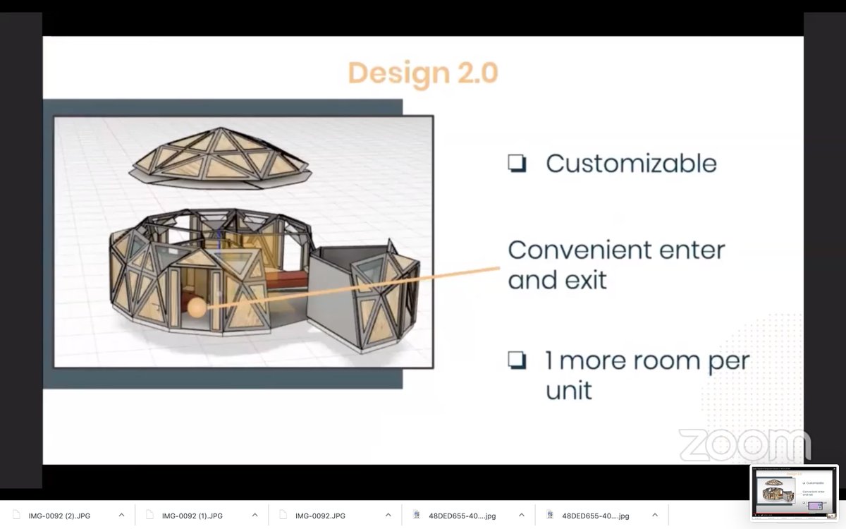Expand options chevron for IMG-0092 (1).JPG

(255, 516)
